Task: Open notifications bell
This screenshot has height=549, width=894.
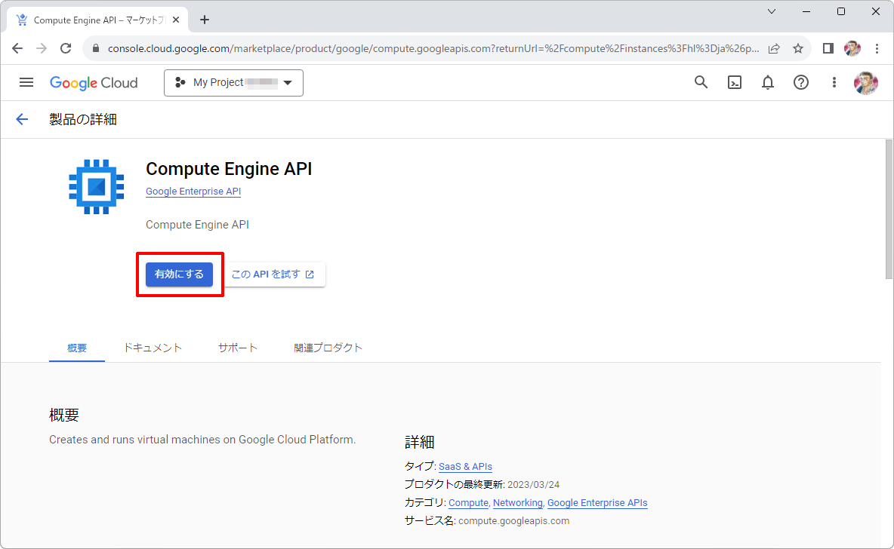Action: pyautogui.click(x=767, y=83)
